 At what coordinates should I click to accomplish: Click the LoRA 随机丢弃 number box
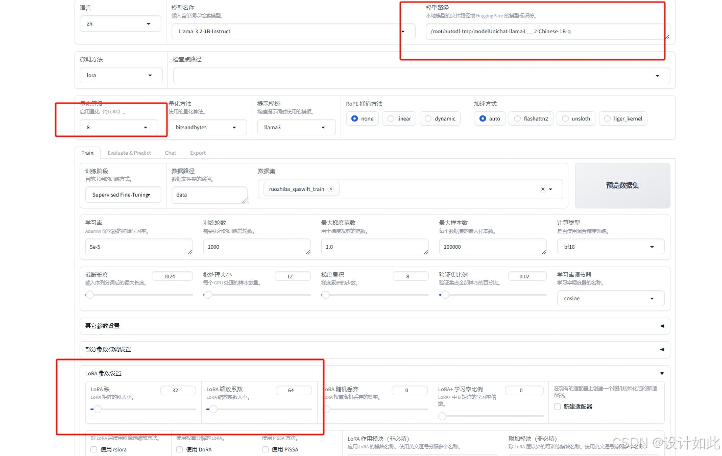(x=410, y=390)
